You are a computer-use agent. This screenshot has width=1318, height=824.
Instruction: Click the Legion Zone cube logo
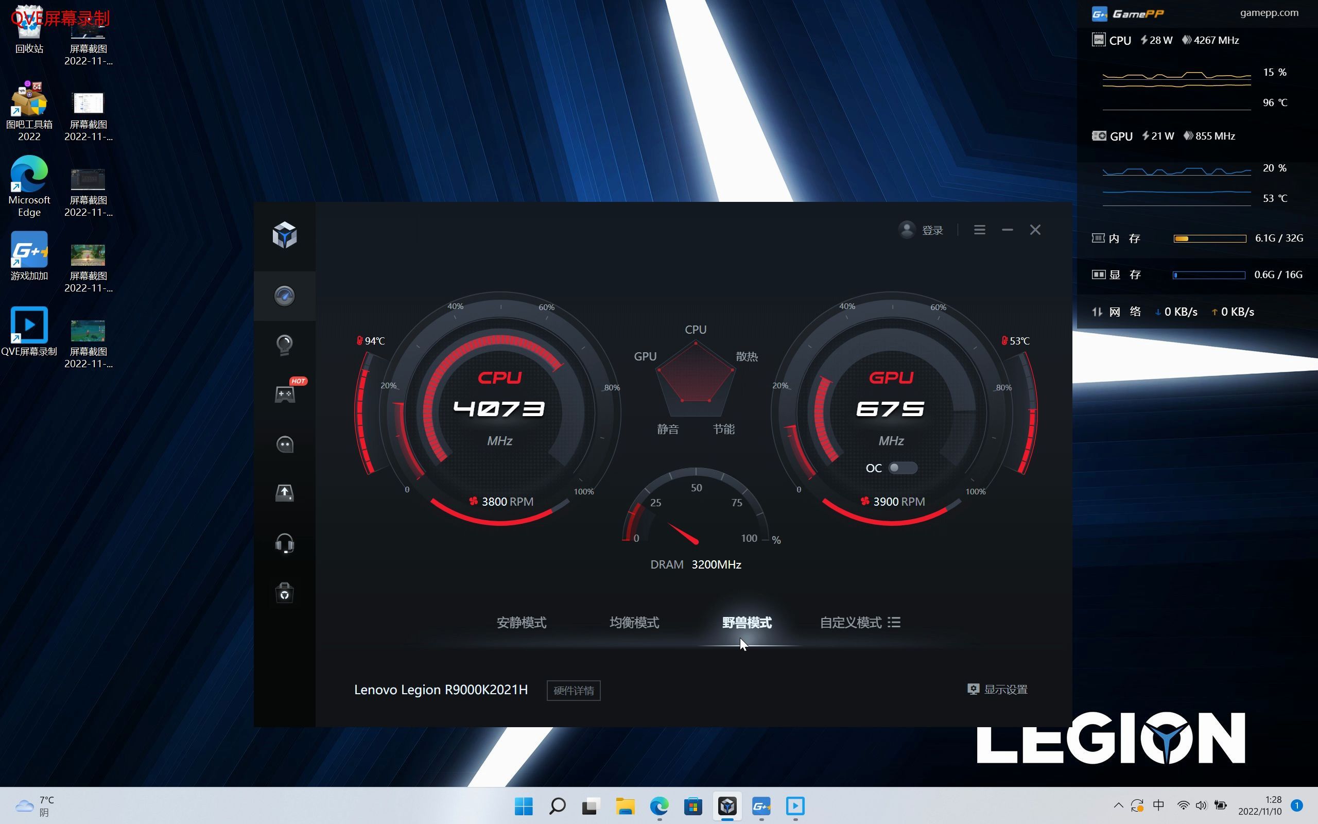[x=284, y=235]
